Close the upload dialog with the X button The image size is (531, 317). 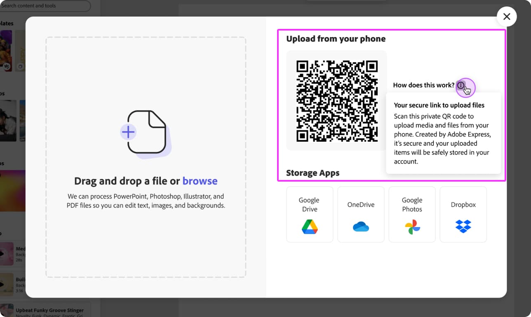tap(507, 17)
